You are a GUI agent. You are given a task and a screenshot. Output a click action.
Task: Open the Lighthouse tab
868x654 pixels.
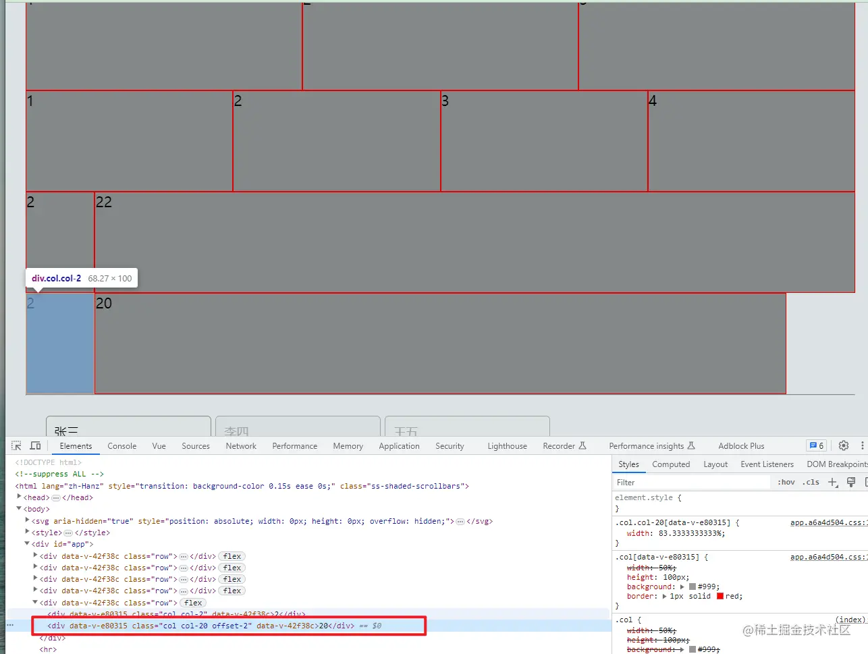click(x=508, y=446)
